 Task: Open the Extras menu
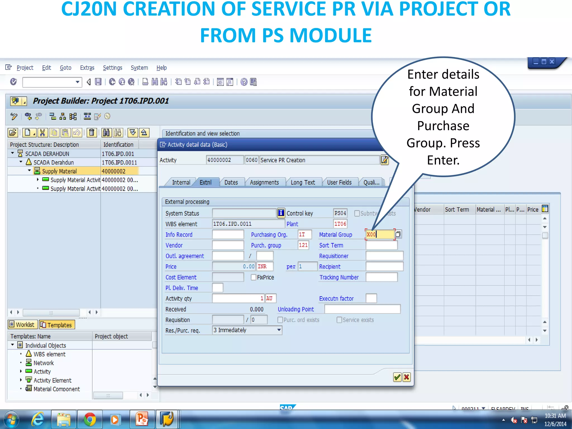coord(87,68)
